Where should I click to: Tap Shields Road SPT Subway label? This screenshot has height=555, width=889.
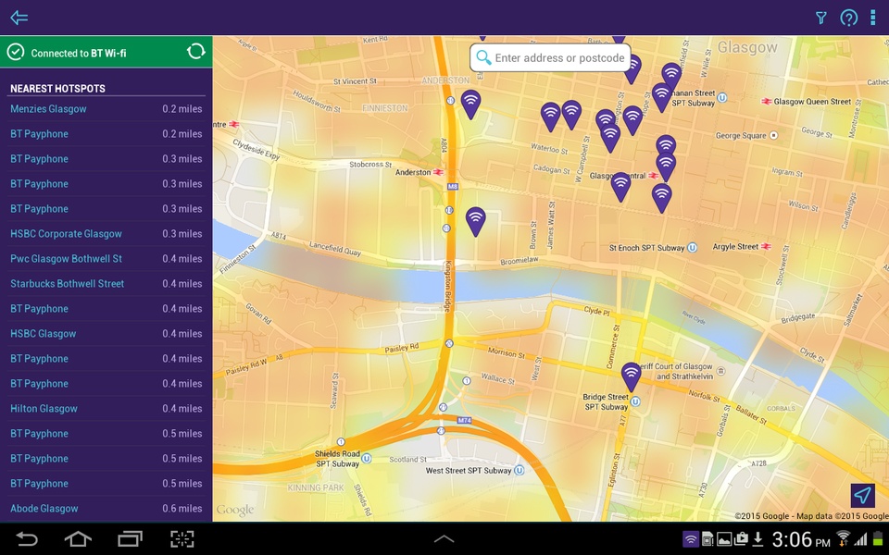click(337, 459)
